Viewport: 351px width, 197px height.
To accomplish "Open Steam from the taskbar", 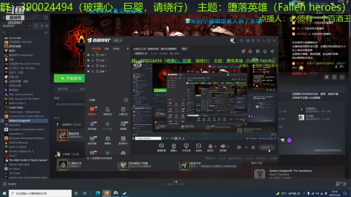I will 124,193.
